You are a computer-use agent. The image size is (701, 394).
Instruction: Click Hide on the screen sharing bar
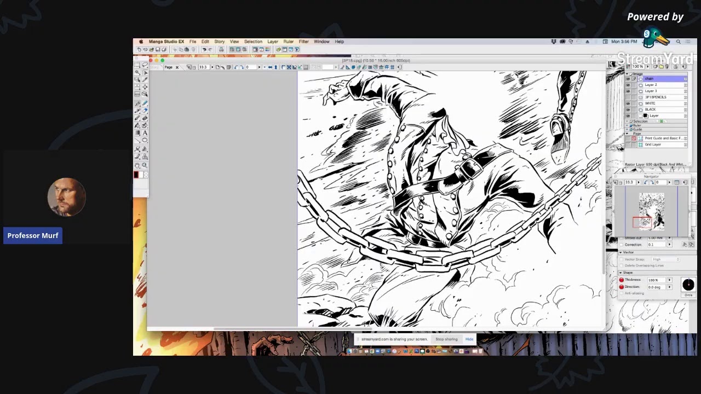coord(469,339)
